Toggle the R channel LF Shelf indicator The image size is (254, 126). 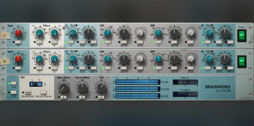76,51
